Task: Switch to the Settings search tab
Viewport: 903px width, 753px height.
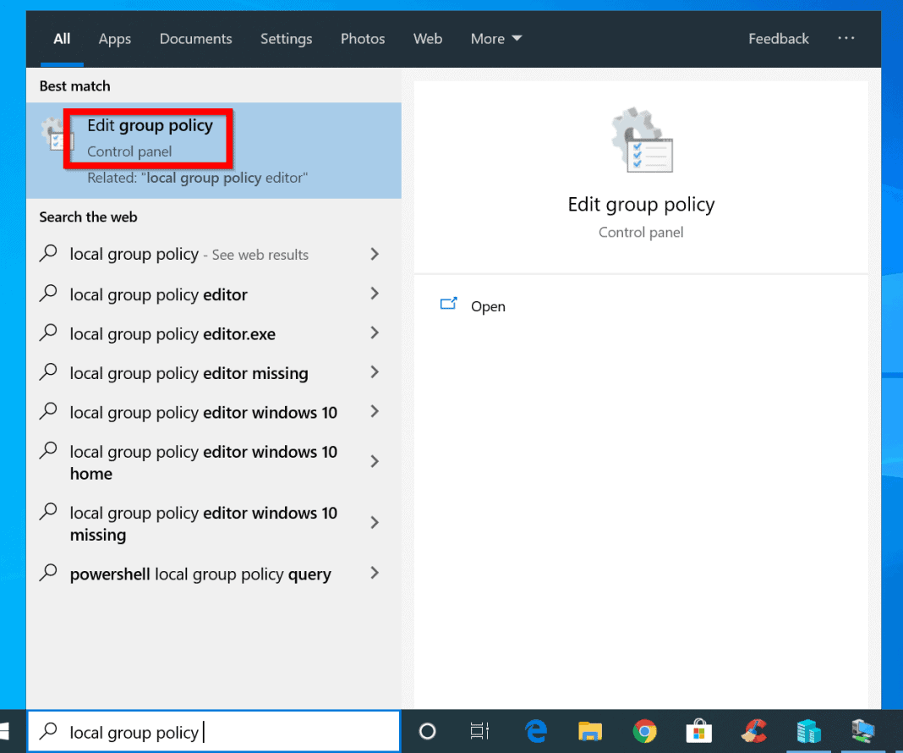Action: [286, 39]
